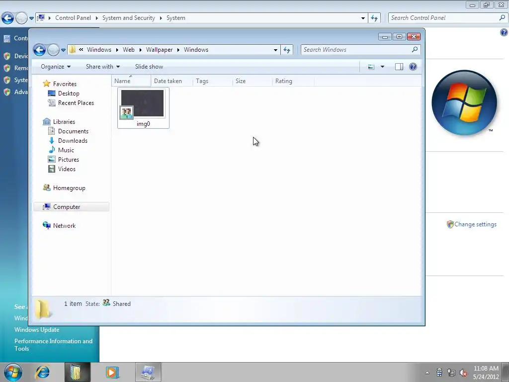Click the network tray icon
Viewport: 509px width, 382px height.
click(451, 373)
